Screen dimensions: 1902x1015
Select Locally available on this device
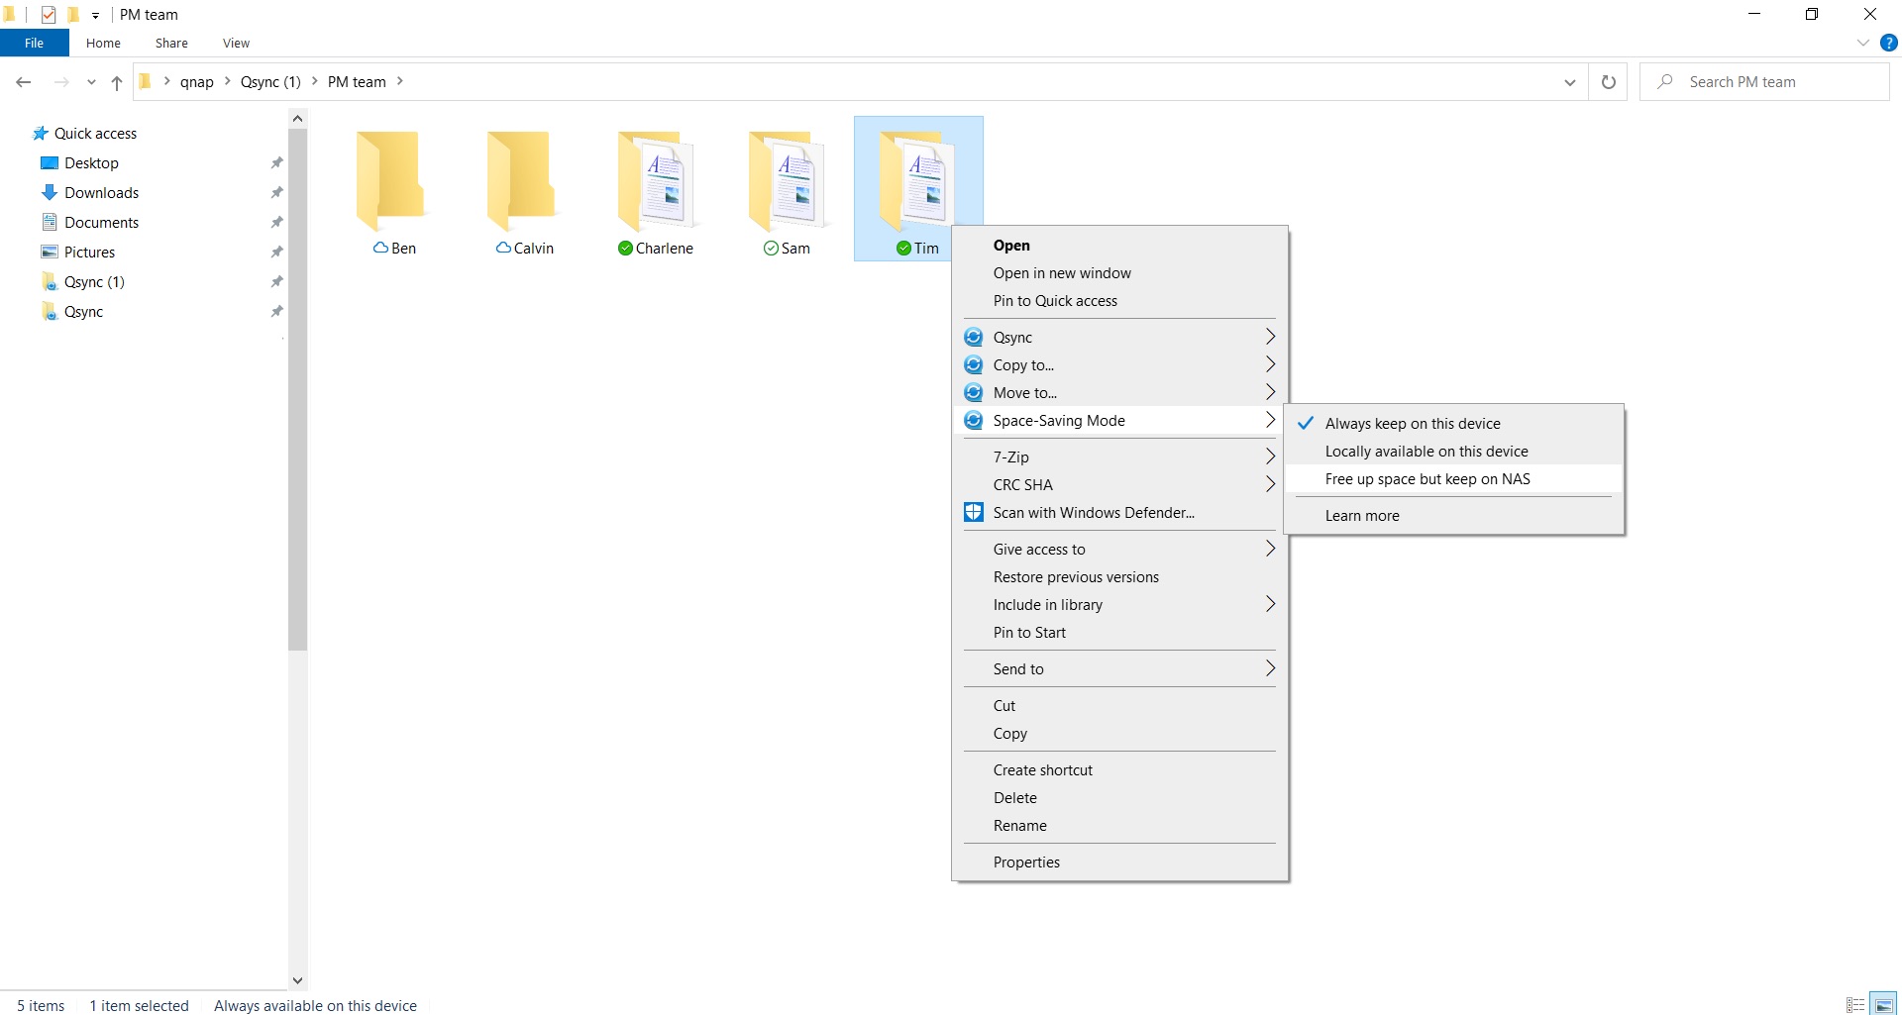[x=1426, y=452]
